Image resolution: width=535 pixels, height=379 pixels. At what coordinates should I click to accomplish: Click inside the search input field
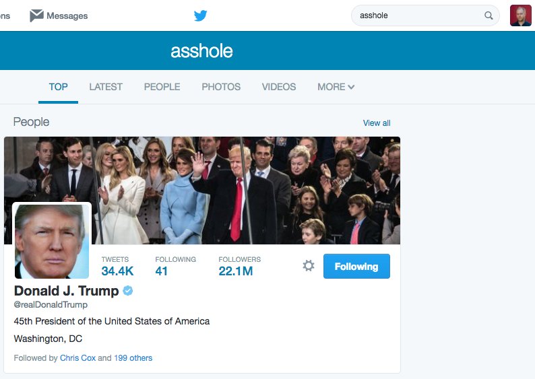pos(420,15)
